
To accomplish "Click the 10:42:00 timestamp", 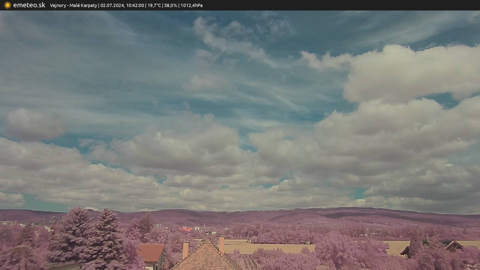I will [x=135, y=5].
